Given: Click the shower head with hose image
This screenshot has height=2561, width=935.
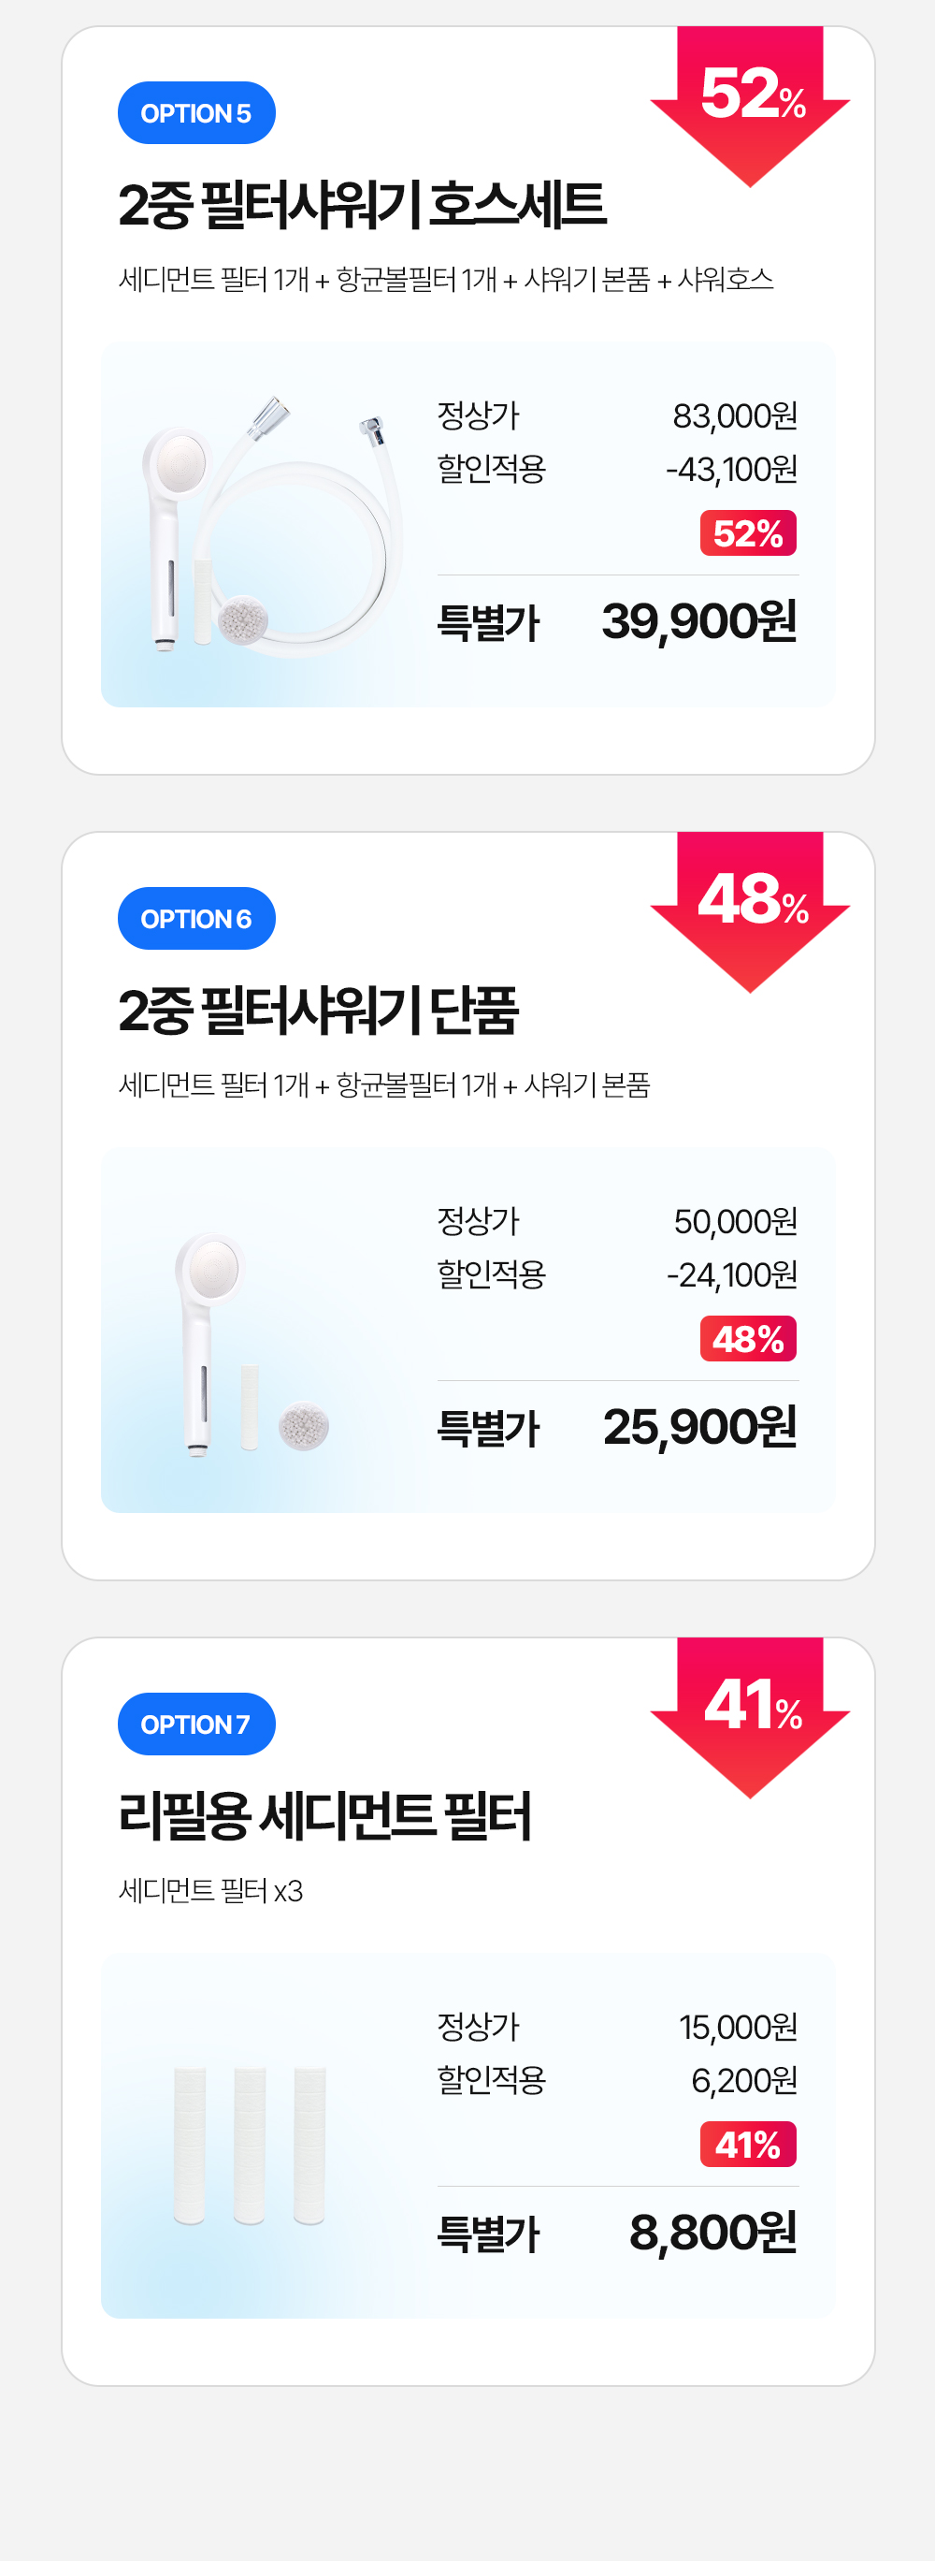Looking at the screenshot, I should point(272,526).
